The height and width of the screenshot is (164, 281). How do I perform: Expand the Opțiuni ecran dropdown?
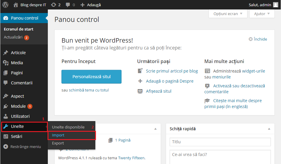pyautogui.click(x=228, y=14)
